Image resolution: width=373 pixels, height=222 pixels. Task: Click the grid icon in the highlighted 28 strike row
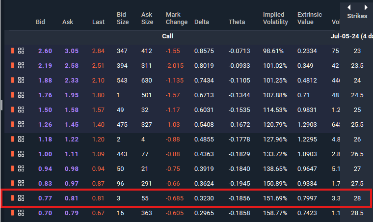tap(21, 198)
